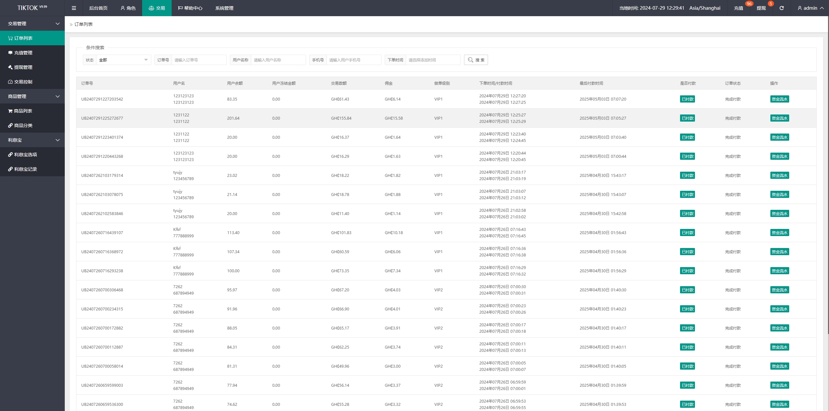Image resolution: width=829 pixels, height=411 pixels.
Task: Click the sidebar collapse hamburger icon
Action: [x=74, y=8]
